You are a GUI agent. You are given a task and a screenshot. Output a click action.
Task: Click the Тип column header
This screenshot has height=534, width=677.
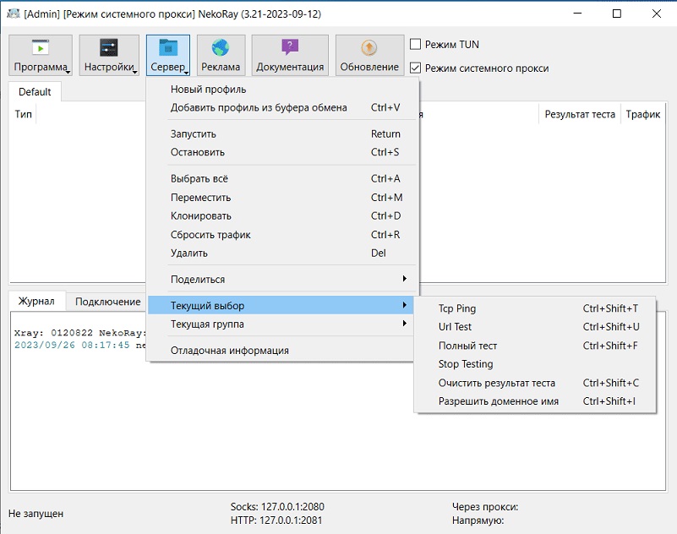(24, 114)
